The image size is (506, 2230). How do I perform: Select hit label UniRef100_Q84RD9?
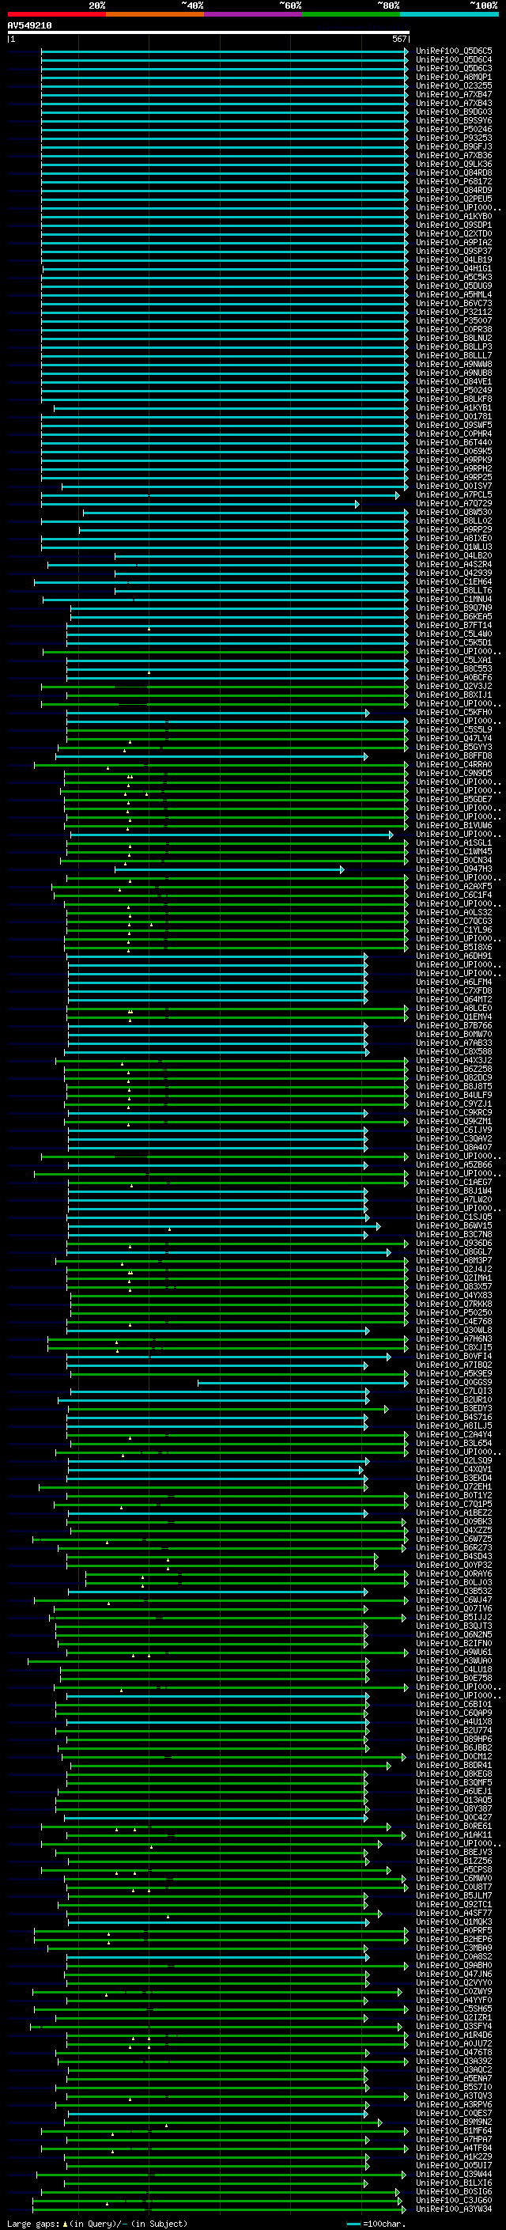coord(454,191)
